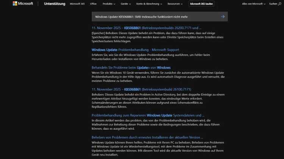Click the magnifier search icon

pos(280,4)
